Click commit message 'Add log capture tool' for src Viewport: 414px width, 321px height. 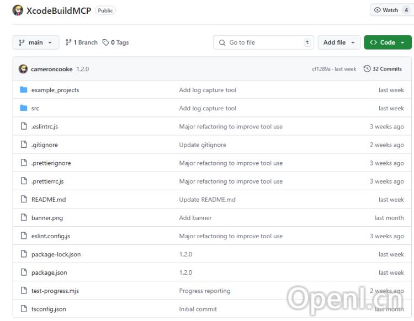[208, 108]
